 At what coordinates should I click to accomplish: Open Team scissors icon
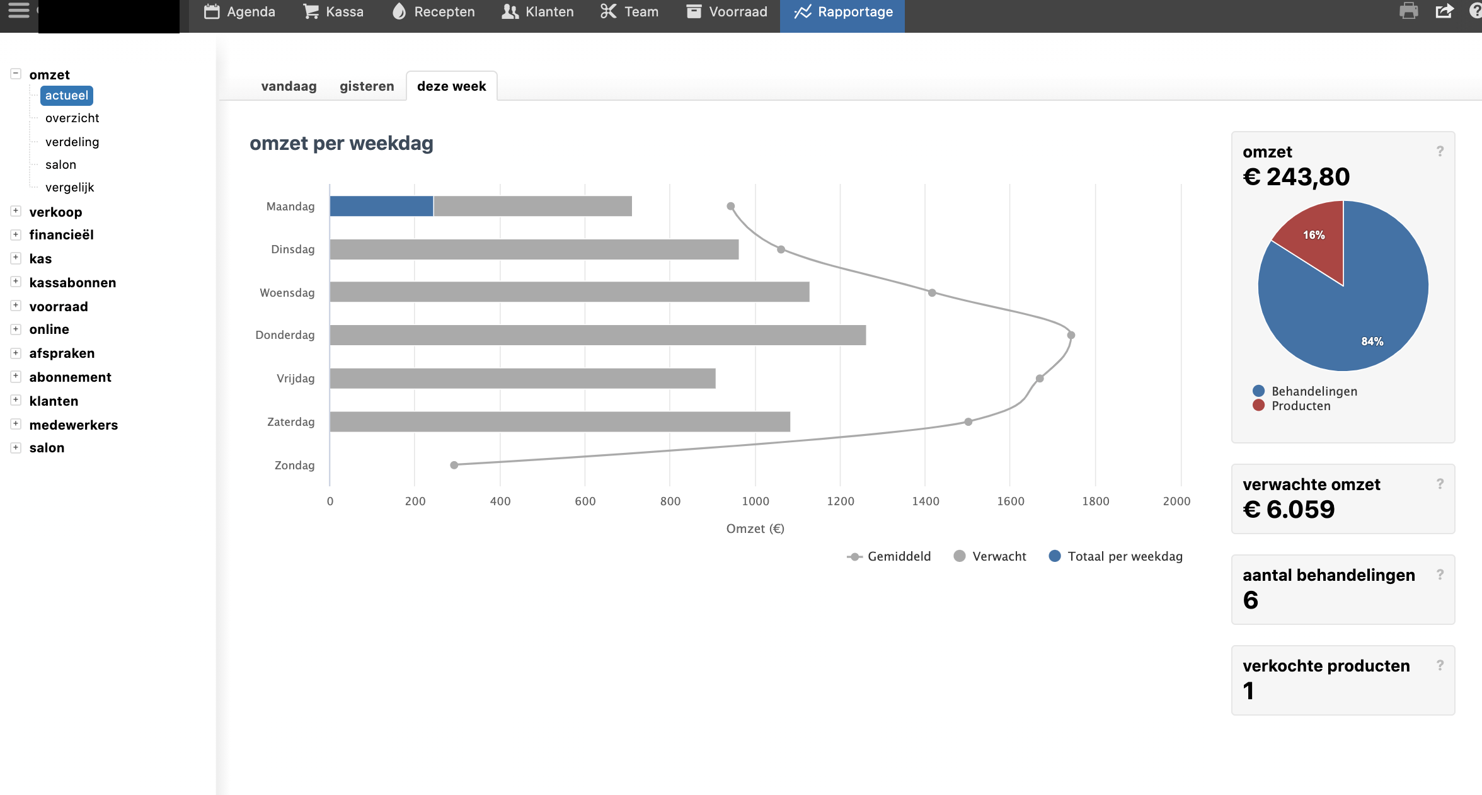(608, 12)
